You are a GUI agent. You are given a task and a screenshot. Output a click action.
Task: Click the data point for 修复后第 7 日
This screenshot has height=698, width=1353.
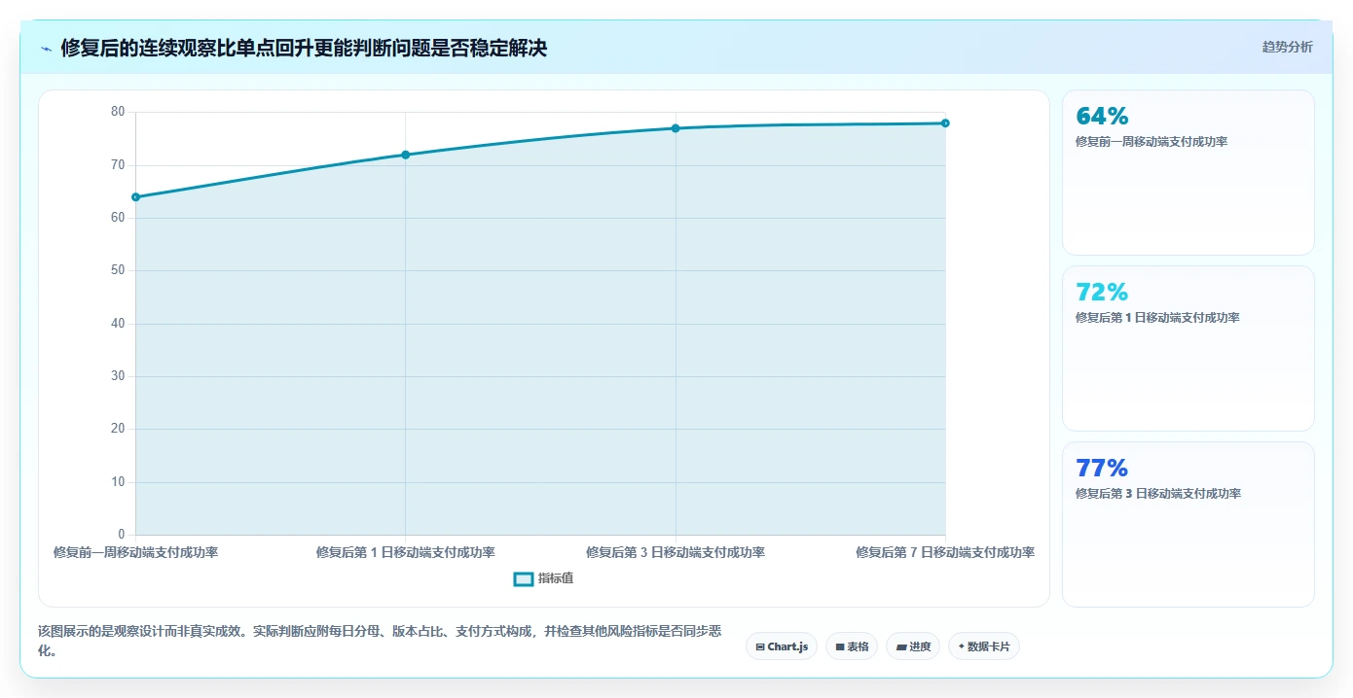pos(945,123)
